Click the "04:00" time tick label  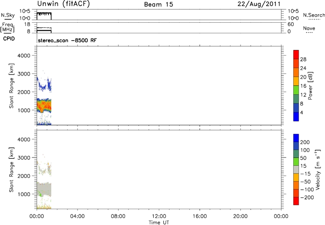77,216
